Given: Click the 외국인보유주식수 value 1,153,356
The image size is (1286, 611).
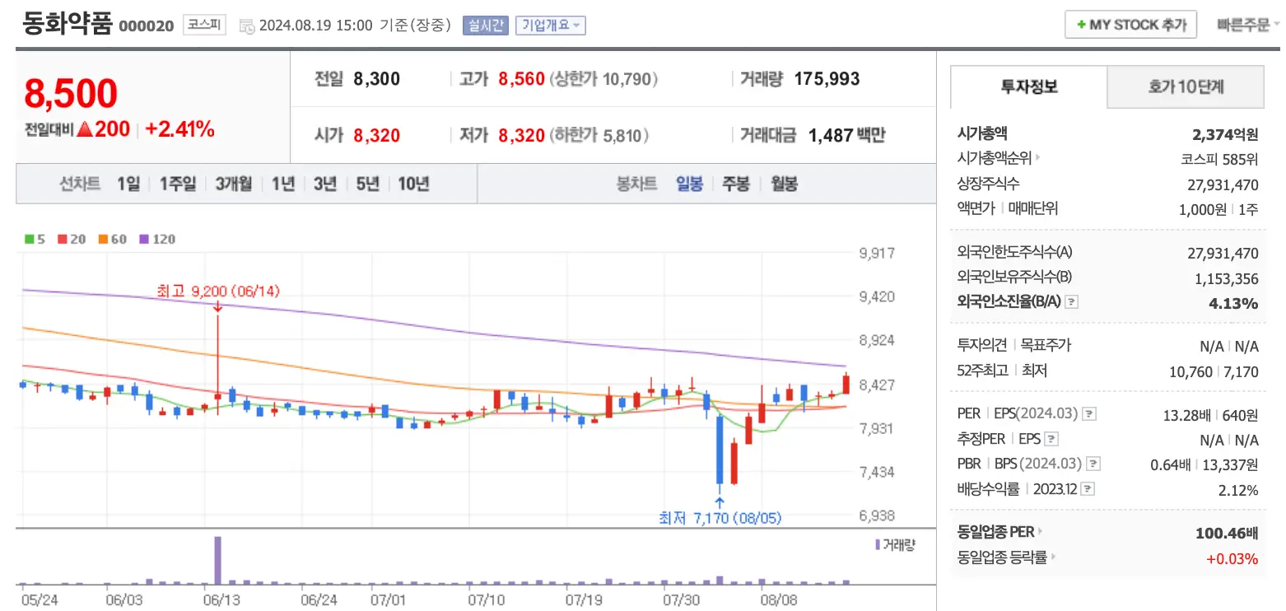Looking at the screenshot, I should (x=1226, y=278).
